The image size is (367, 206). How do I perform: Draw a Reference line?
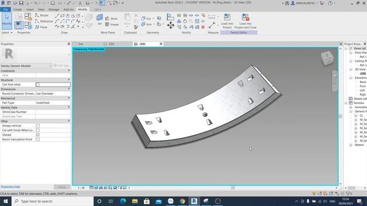44,21
